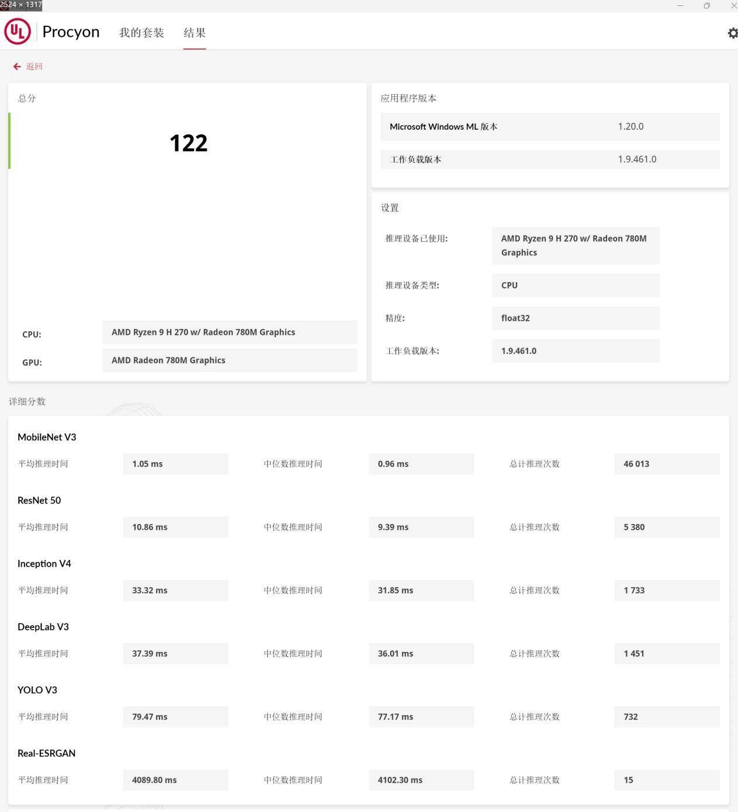Select the GPU field AMD Radeon 780M Graphics
This screenshot has width=738, height=812.
pyautogui.click(x=229, y=360)
